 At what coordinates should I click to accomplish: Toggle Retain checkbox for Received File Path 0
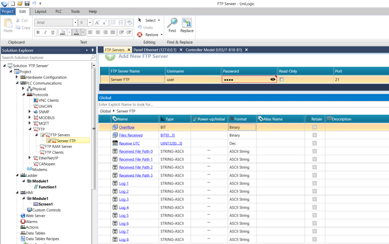315,151
